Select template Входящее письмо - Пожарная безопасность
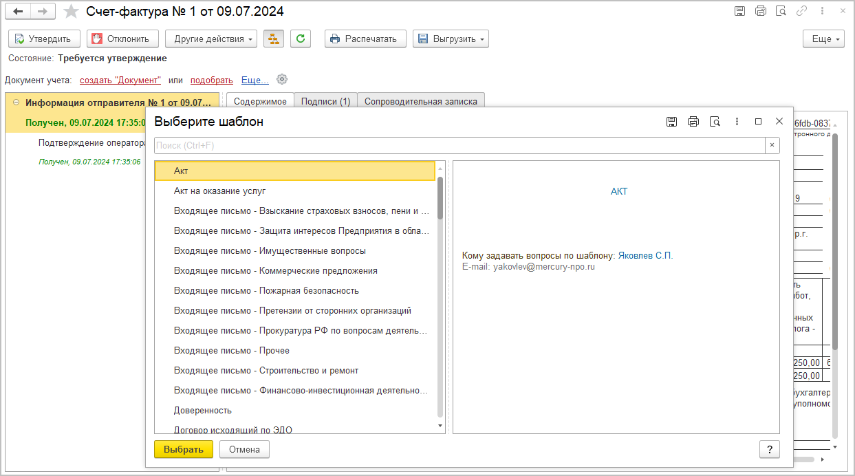The width and height of the screenshot is (855, 476). (x=266, y=290)
